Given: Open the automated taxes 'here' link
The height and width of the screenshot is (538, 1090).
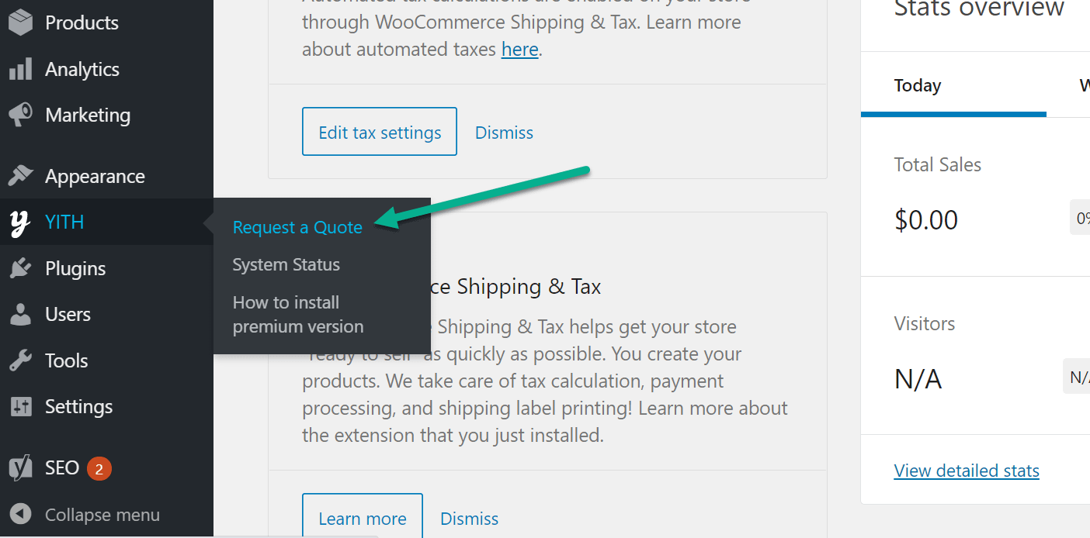Looking at the screenshot, I should pos(519,49).
